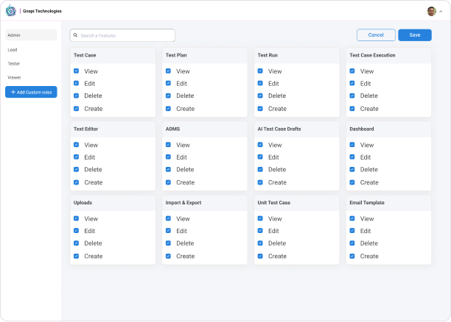This screenshot has width=451, height=322.
Task: Uncheck Create under ADMS
Action: pos(168,182)
